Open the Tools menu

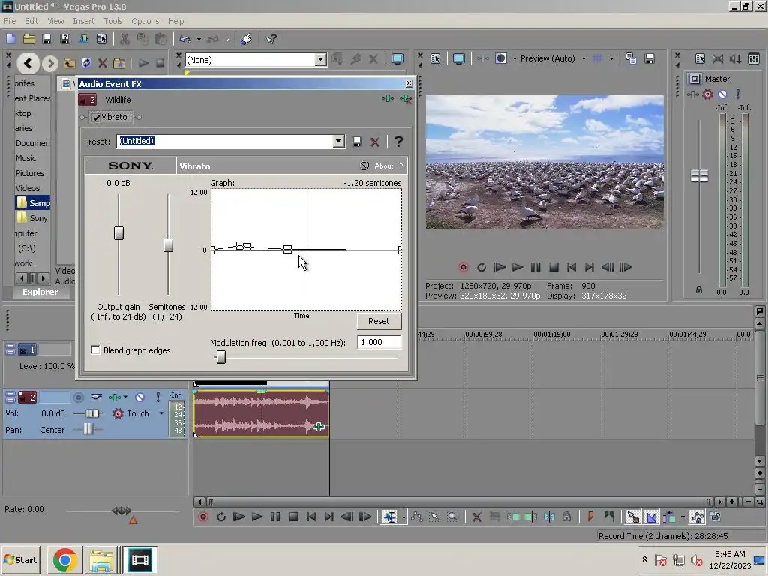(112, 21)
